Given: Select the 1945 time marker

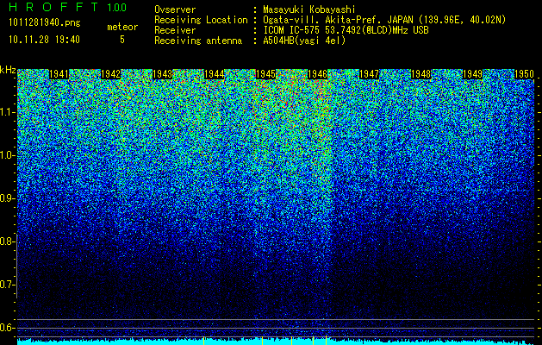Looking at the screenshot, I should pos(265,74).
